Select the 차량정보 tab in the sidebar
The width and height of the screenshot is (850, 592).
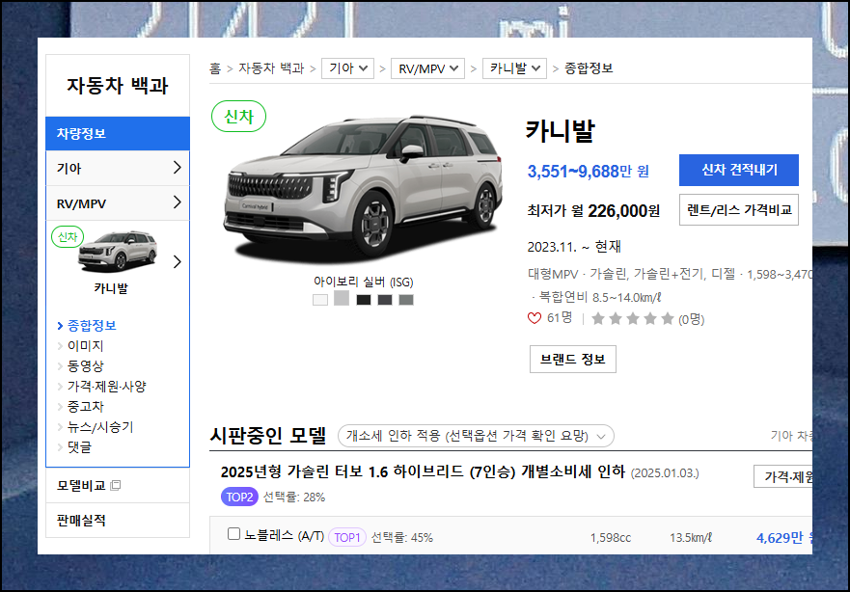click(118, 133)
